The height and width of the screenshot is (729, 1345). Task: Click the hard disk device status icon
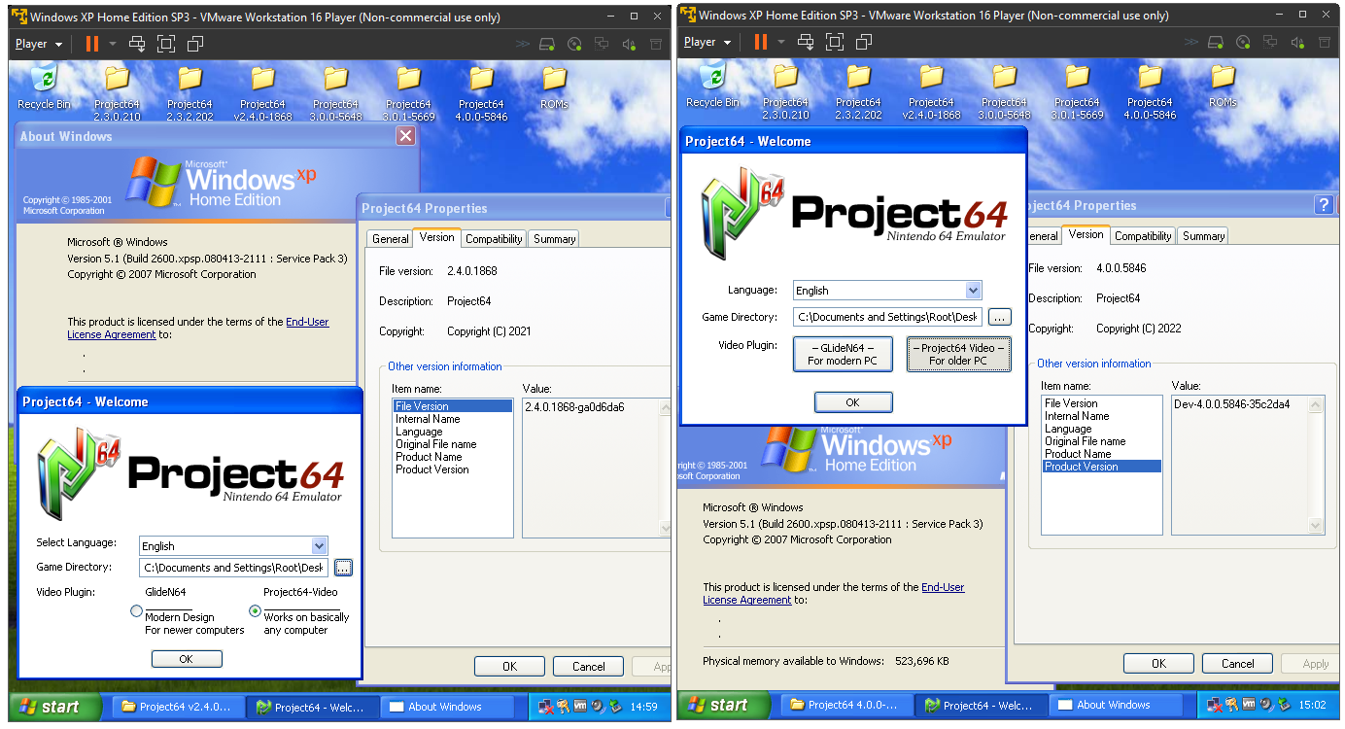click(x=548, y=43)
